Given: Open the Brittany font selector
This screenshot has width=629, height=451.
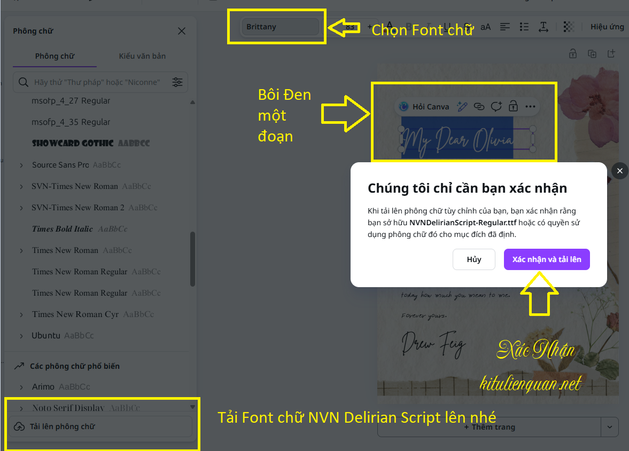Looking at the screenshot, I should [x=280, y=27].
